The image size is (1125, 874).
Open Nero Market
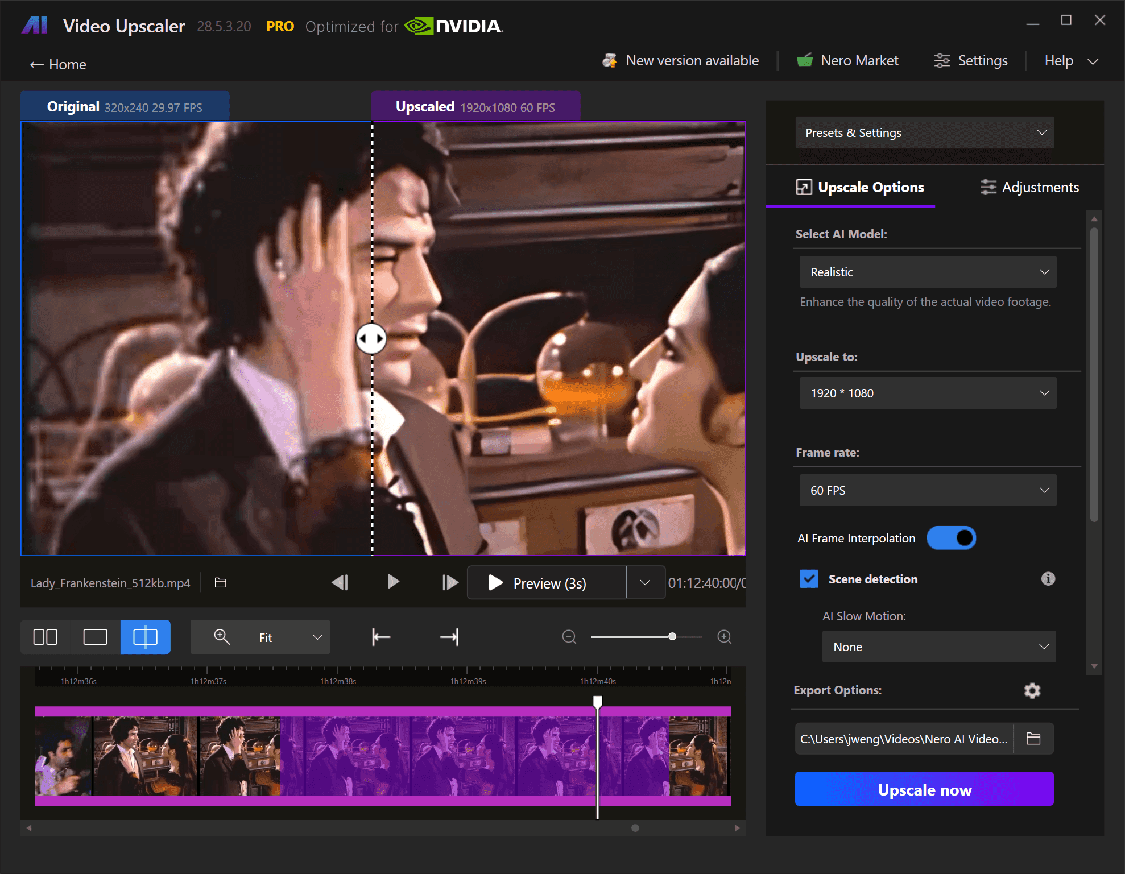847,61
